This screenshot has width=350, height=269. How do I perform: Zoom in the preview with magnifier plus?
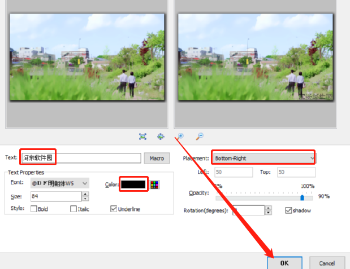coord(180,136)
